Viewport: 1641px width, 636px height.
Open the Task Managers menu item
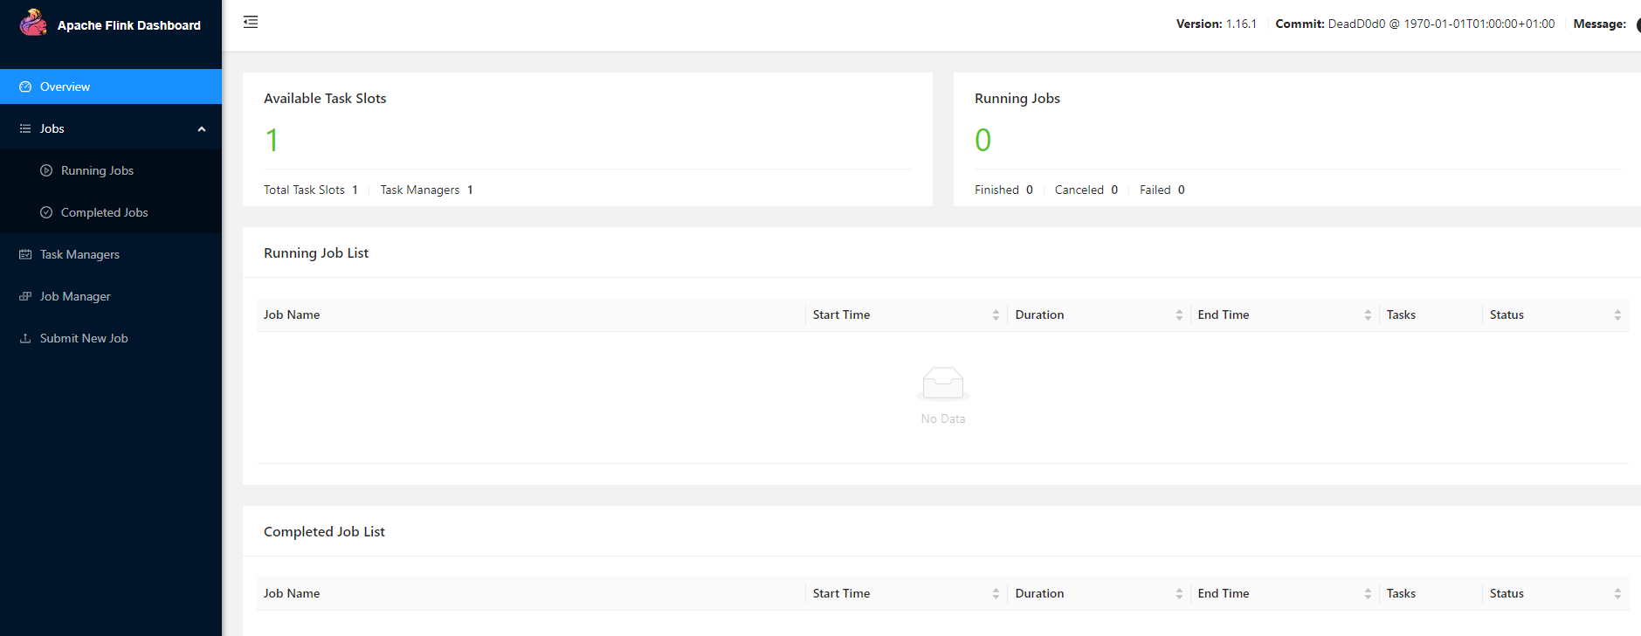[x=79, y=254]
